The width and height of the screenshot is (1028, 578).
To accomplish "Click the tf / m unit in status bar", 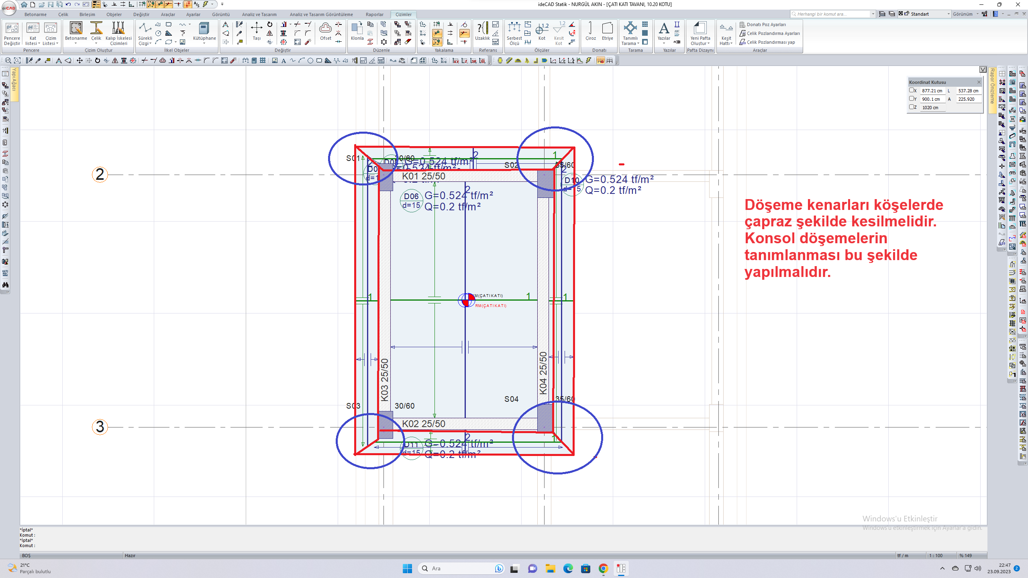I will [x=903, y=556].
